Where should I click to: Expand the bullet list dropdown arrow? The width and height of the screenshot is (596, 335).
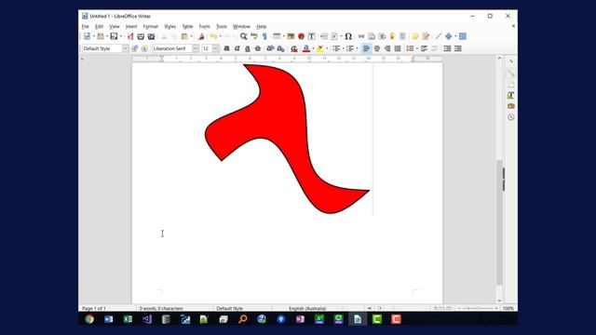pyautogui.click(x=343, y=48)
